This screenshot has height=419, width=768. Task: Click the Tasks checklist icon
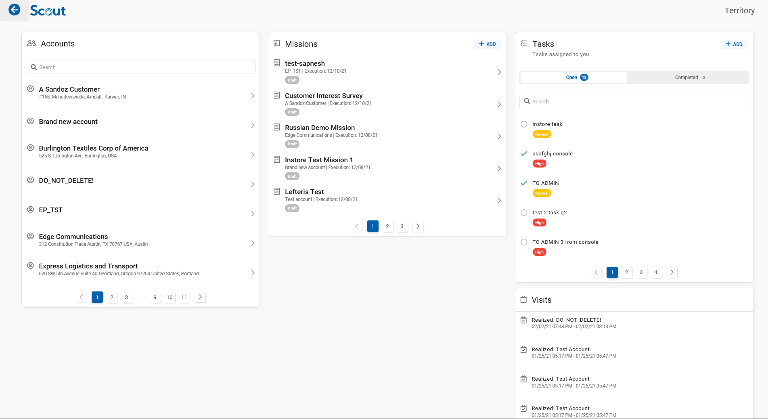click(x=524, y=43)
